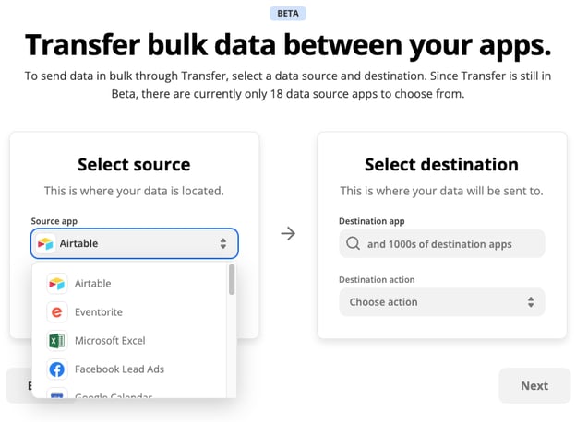The image size is (576, 422).
Task: Click the Eventbrite logo icon in the list
Action: [x=57, y=312]
